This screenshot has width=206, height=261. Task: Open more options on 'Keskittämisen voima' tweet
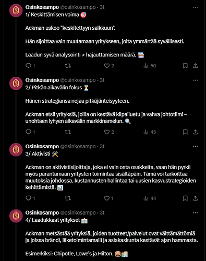pyautogui.click(x=195, y=7)
